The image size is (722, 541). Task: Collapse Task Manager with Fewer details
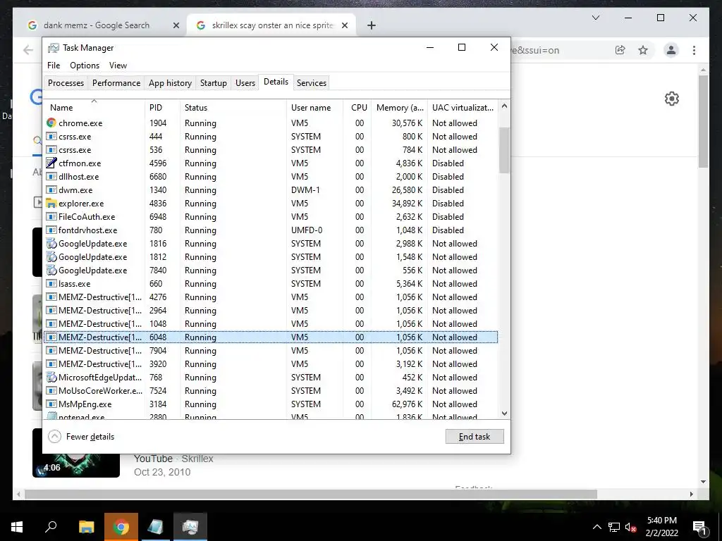(x=81, y=437)
